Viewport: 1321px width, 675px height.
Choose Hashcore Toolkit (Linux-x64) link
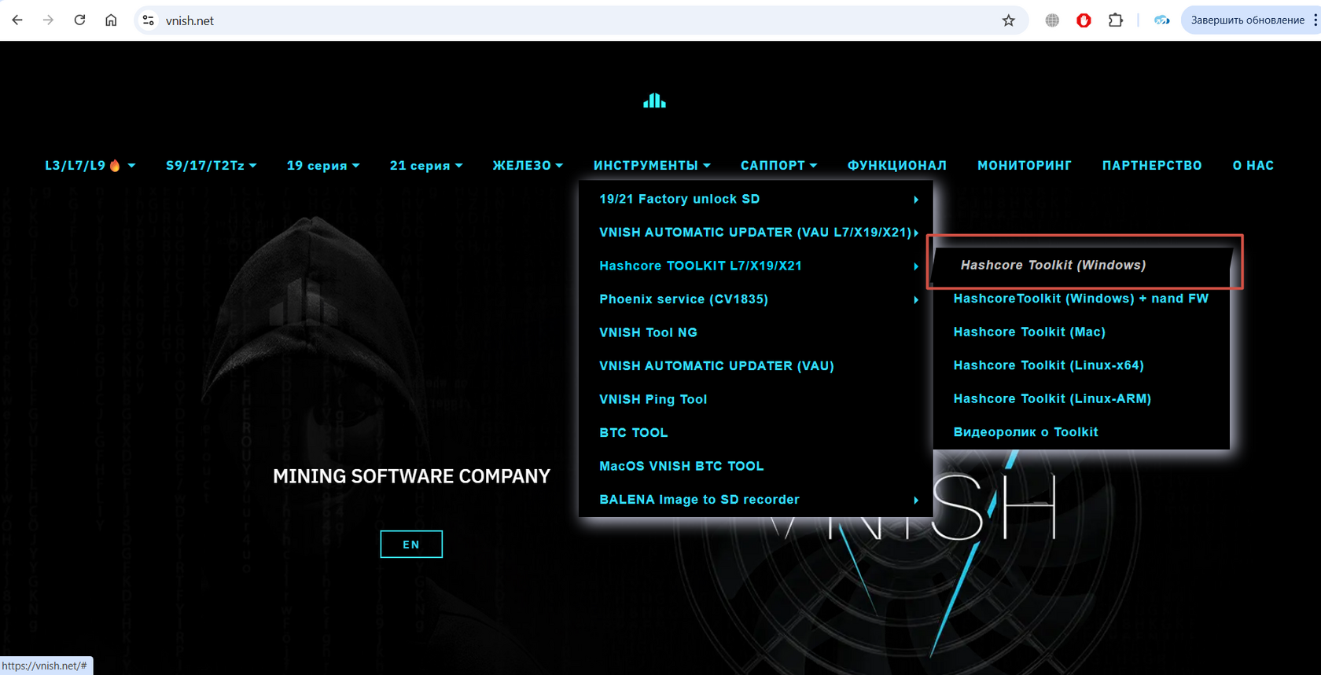pos(1081,365)
